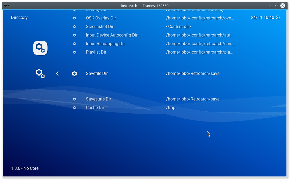Click the gear icon beside Savestate Dir
This screenshot has height=181, width=291.
pyautogui.click(x=74, y=99)
